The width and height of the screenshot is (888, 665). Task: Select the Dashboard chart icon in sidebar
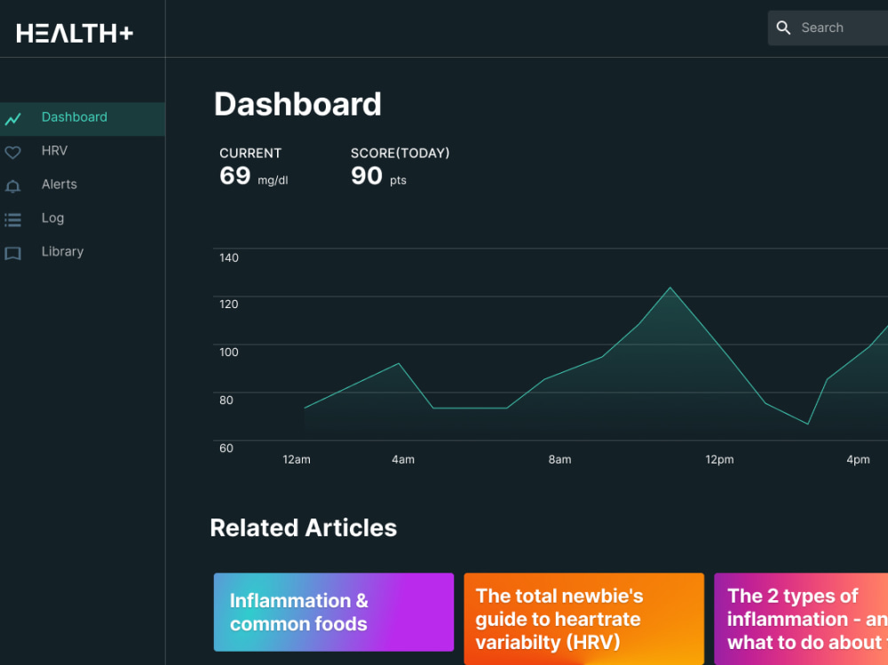coord(14,117)
